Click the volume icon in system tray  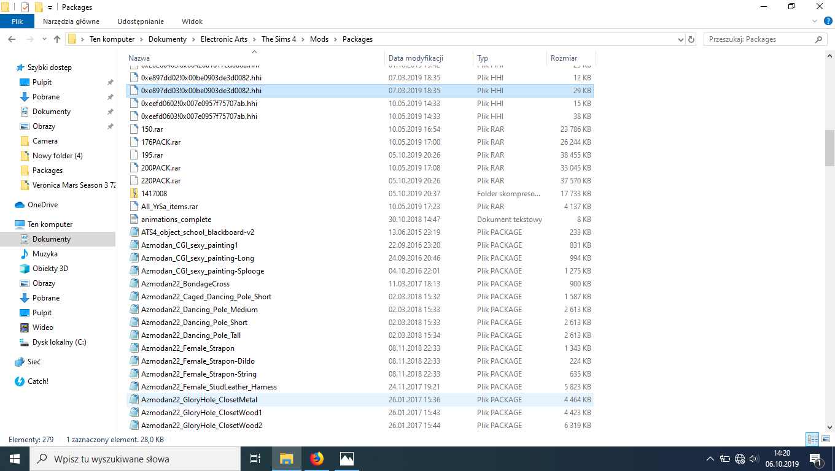[x=754, y=458]
